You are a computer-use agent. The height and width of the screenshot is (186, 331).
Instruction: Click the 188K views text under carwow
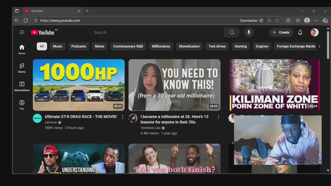(54, 128)
